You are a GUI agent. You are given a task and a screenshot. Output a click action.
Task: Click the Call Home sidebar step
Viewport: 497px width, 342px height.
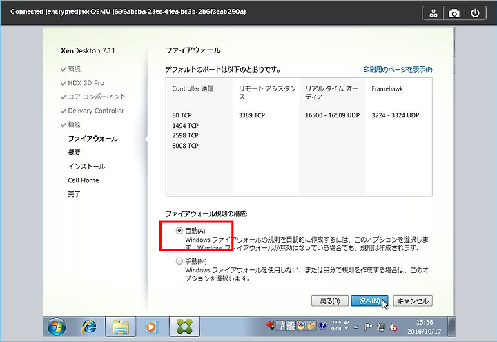pyautogui.click(x=84, y=180)
